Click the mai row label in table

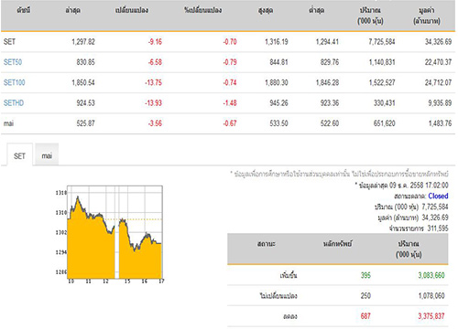pyautogui.click(x=8, y=123)
